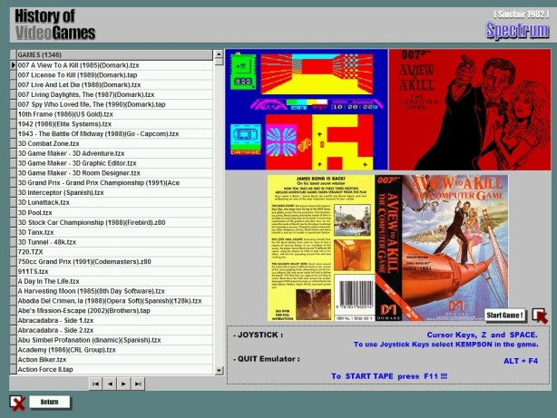Viewport: 557px width, 418px height.
Task: Click the scroll up arrow of game list
Action: (219, 54)
